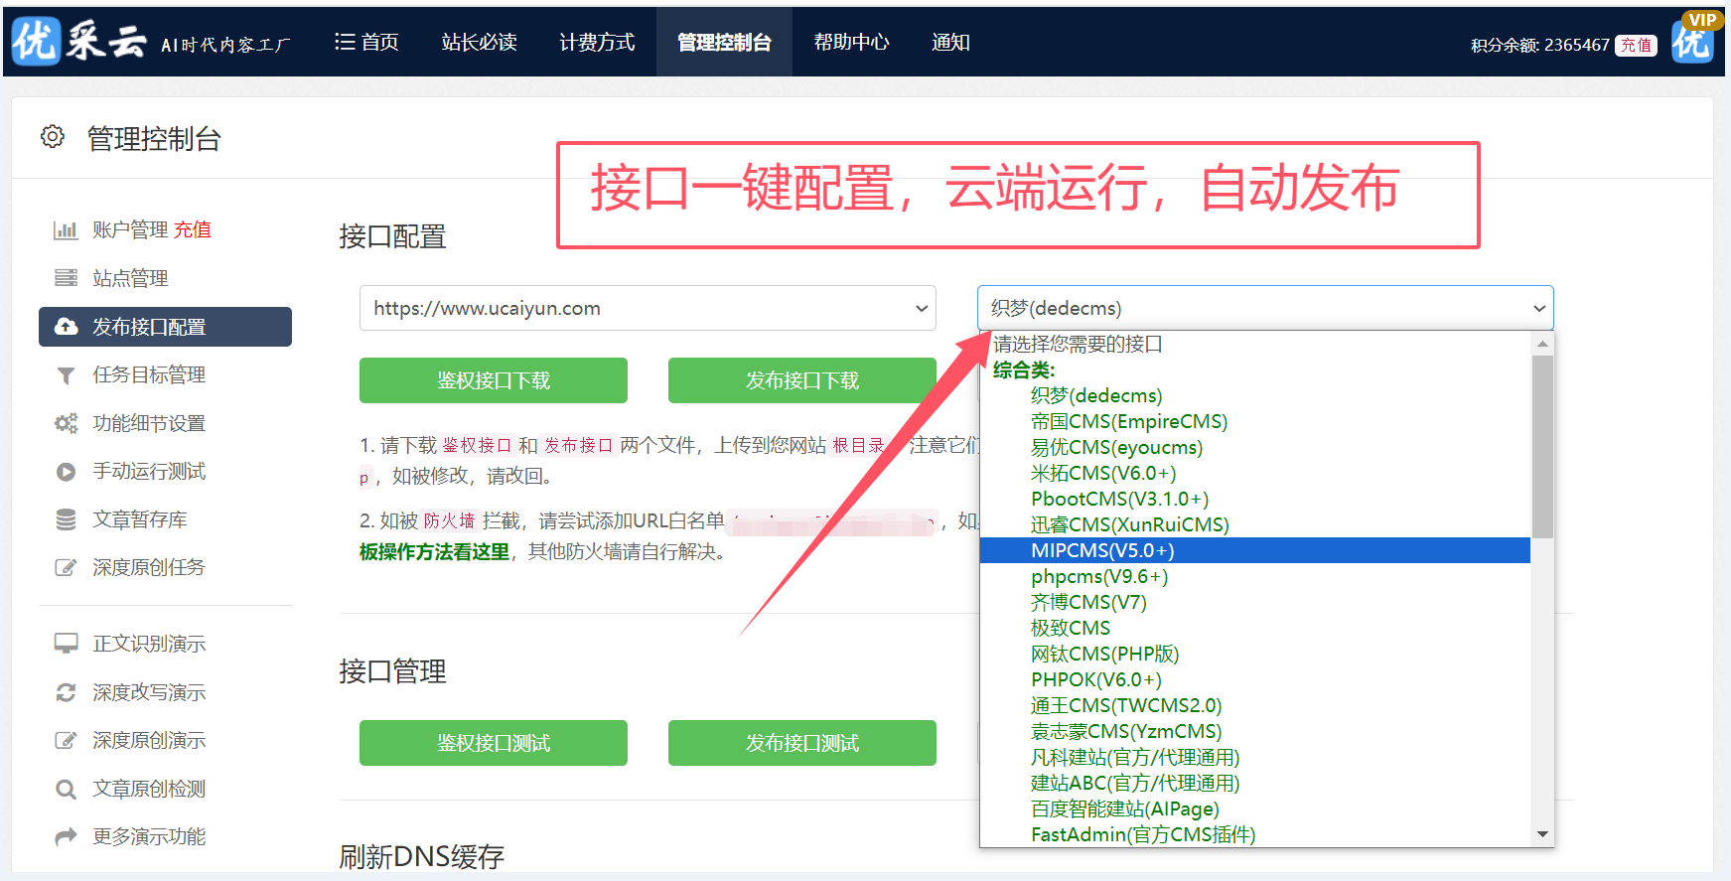Choose 帝国CMS(EmpireCMS) option
The height and width of the screenshot is (881, 1731).
[1128, 421]
